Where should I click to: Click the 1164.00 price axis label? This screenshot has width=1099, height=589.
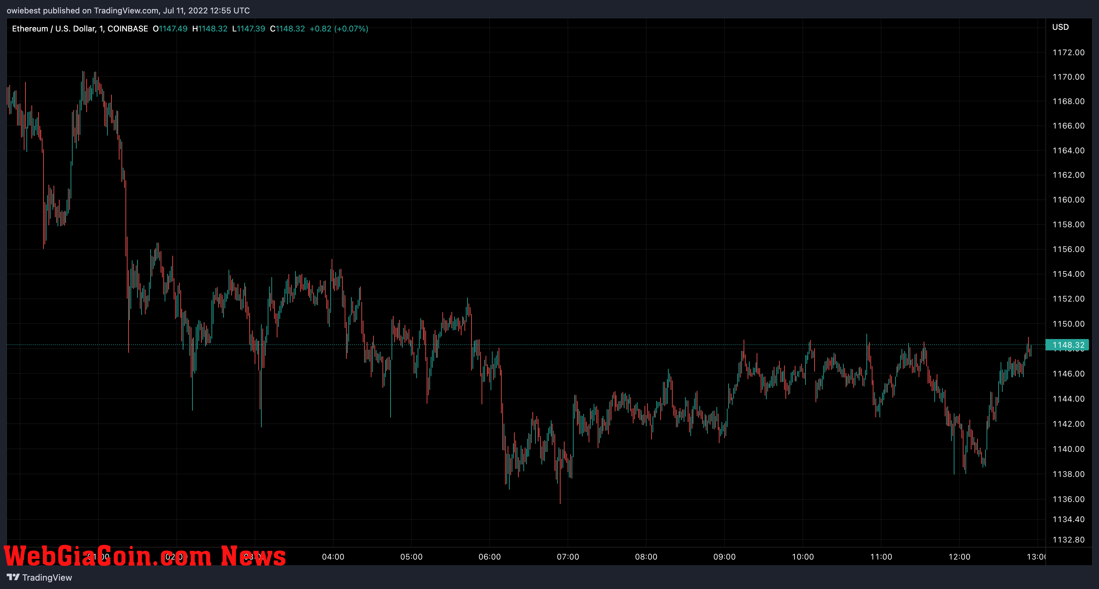click(1068, 150)
